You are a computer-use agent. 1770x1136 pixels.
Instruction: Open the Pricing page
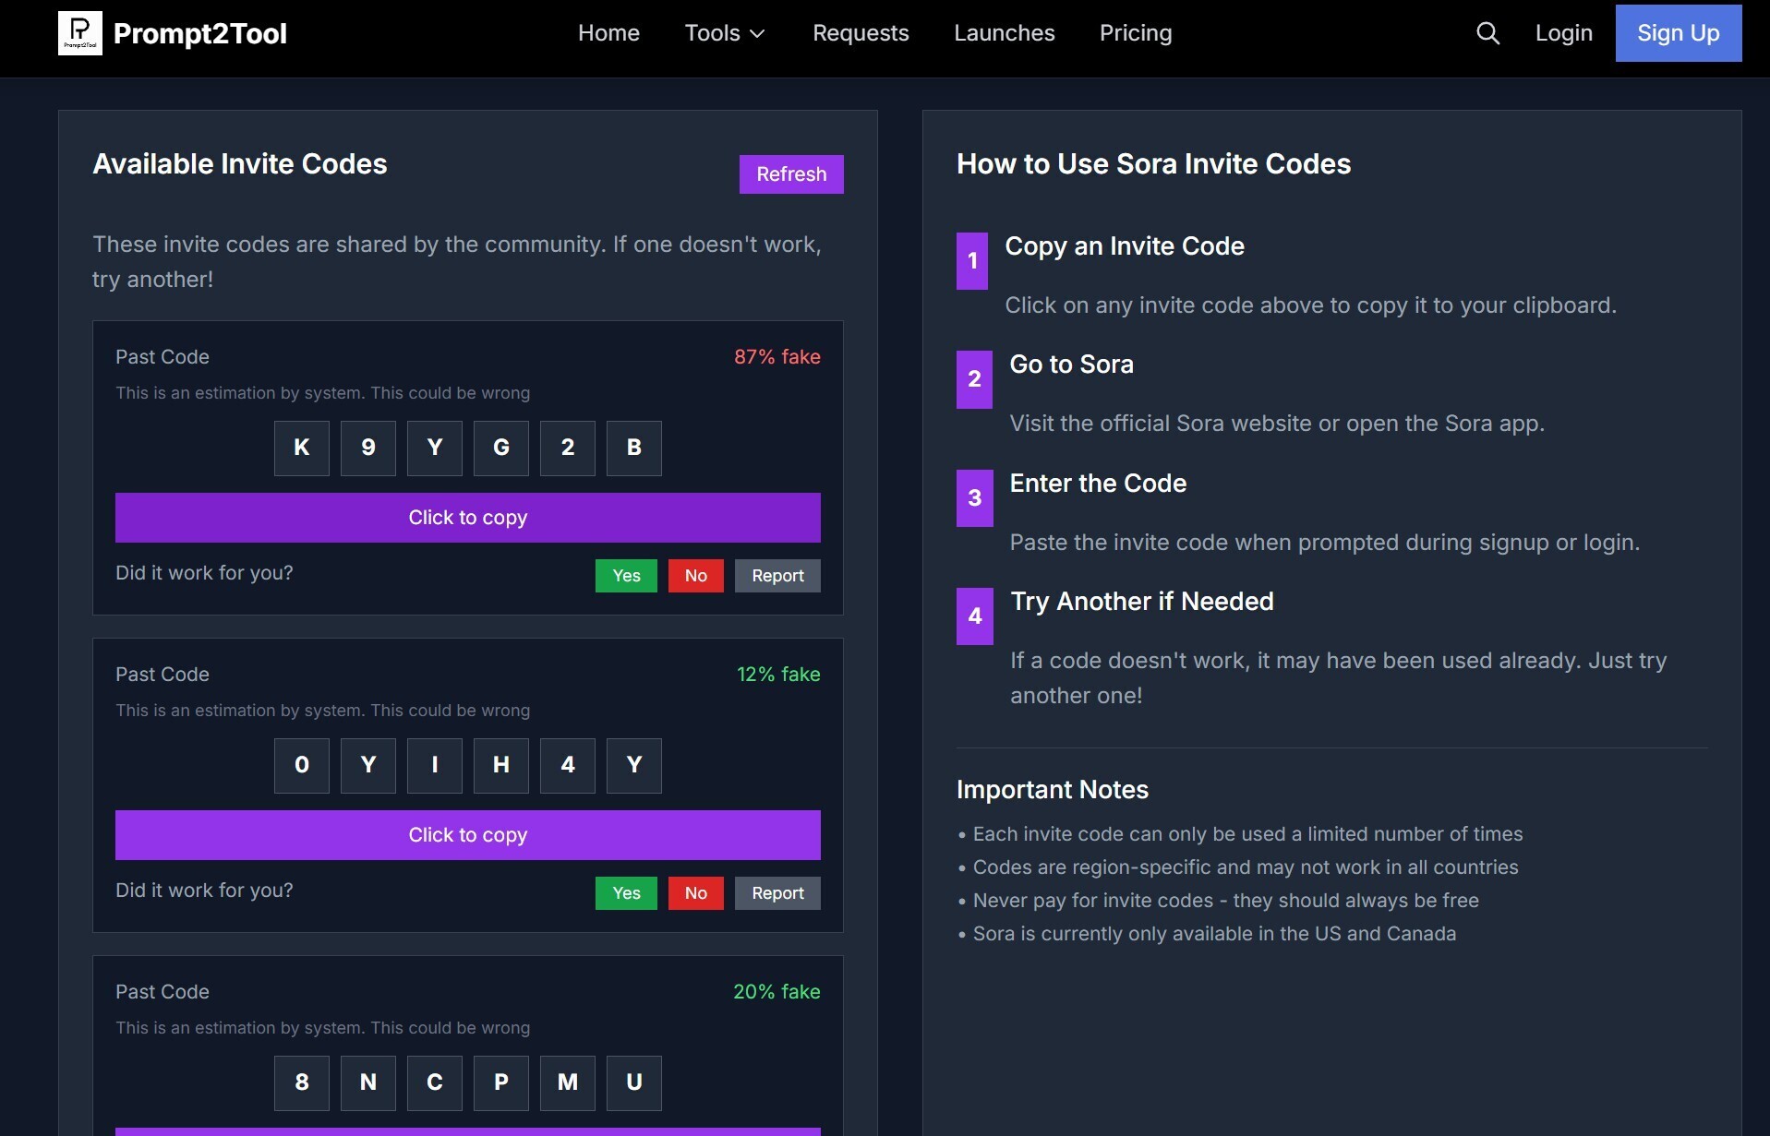(x=1135, y=33)
